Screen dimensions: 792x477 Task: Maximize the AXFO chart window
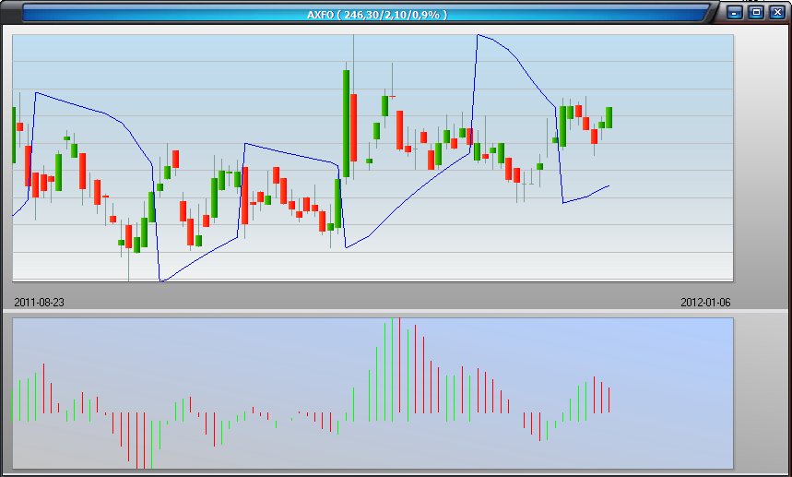pos(756,12)
